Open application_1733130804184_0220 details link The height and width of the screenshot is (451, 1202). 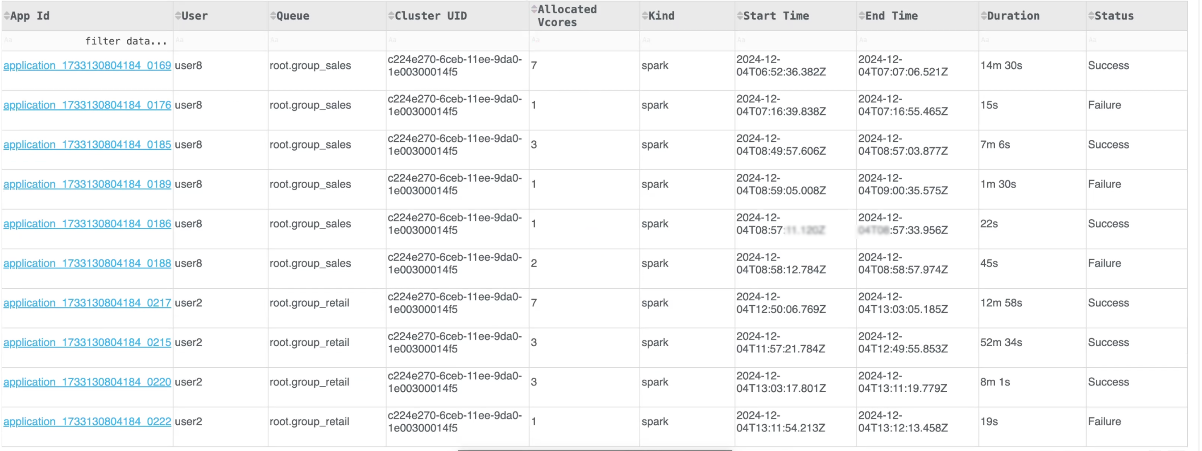(87, 381)
